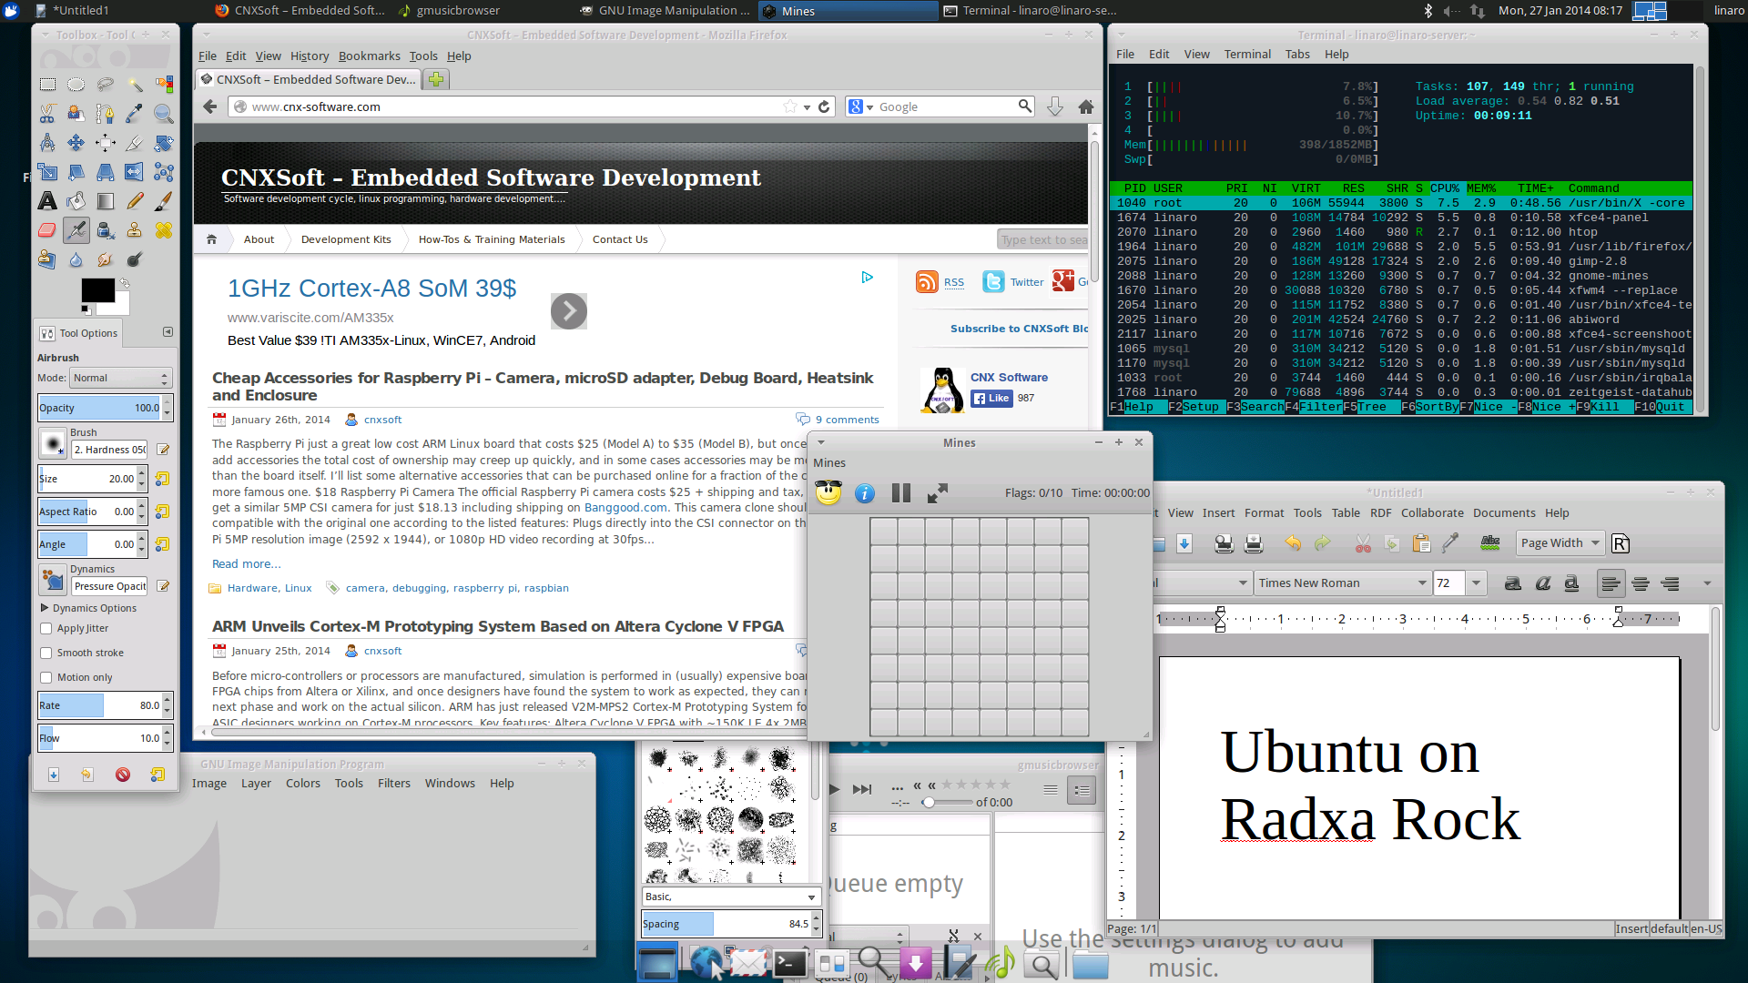Select the Bucket Fill tool in GIMP
The height and width of the screenshot is (983, 1748).
[76, 201]
